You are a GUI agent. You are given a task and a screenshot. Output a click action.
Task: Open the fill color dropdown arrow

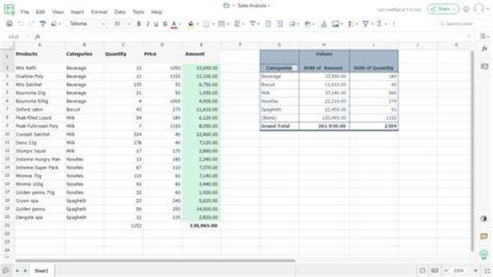(x=198, y=24)
